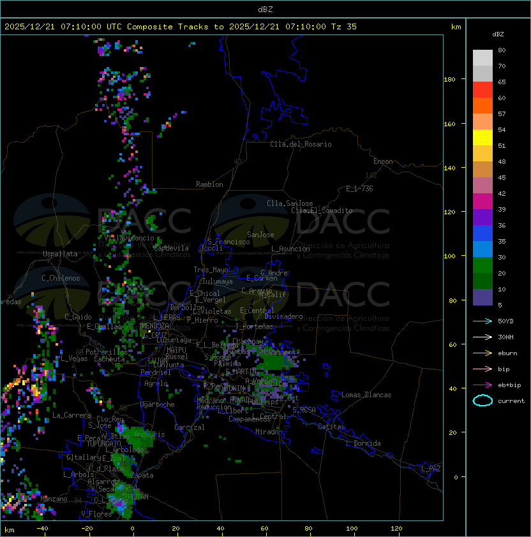Click the 'Lomas_Blancas' map label

pyautogui.click(x=366, y=395)
